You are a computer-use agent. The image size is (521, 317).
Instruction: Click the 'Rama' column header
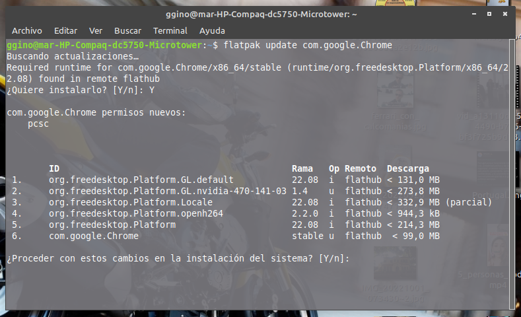click(302, 169)
